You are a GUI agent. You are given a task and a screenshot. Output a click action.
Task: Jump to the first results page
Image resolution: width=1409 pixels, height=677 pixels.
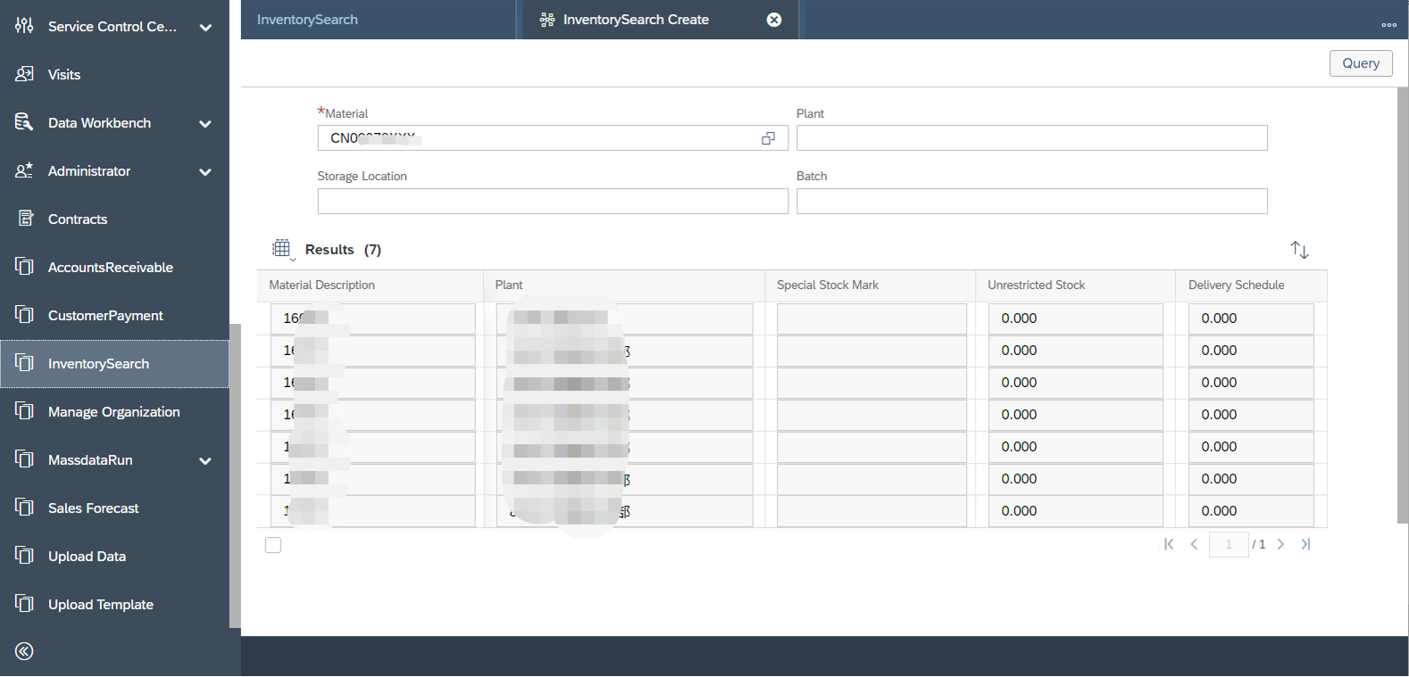coord(1169,544)
